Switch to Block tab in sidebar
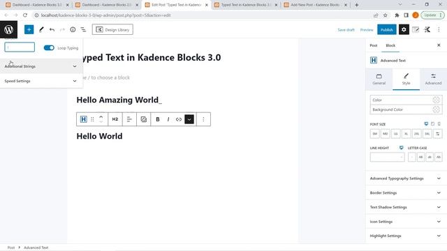Image resolution: width=447 pixels, height=251 pixels. (x=390, y=45)
